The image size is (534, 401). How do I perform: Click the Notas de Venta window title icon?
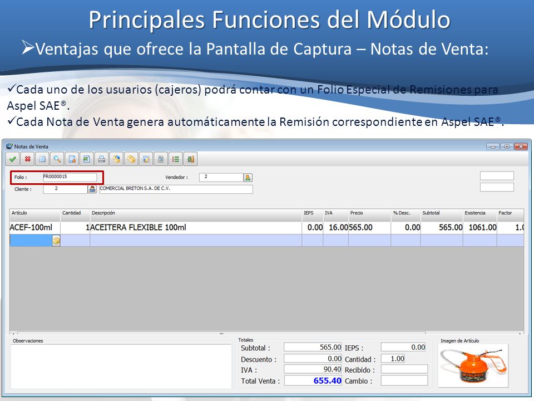pos(9,146)
